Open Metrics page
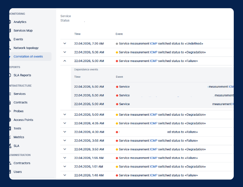 click(19, 137)
